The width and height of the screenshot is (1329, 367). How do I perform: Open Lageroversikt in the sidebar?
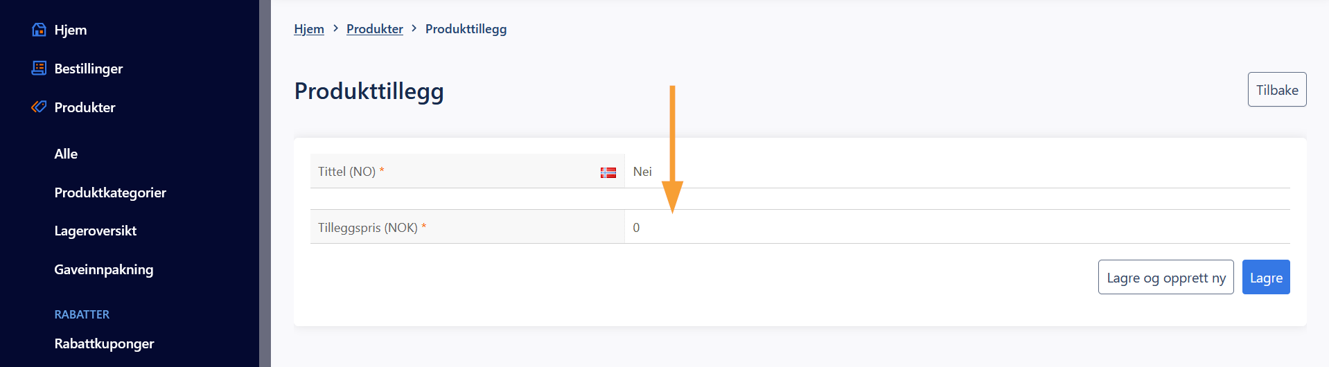coord(96,231)
